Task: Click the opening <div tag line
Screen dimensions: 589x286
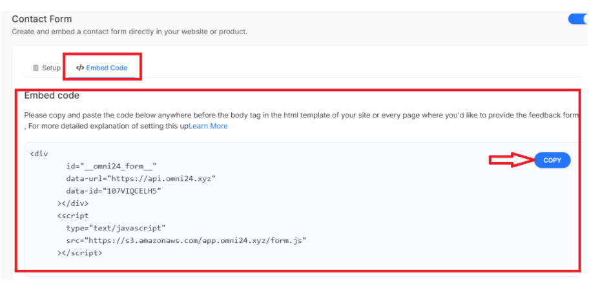Action: point(39,154)
